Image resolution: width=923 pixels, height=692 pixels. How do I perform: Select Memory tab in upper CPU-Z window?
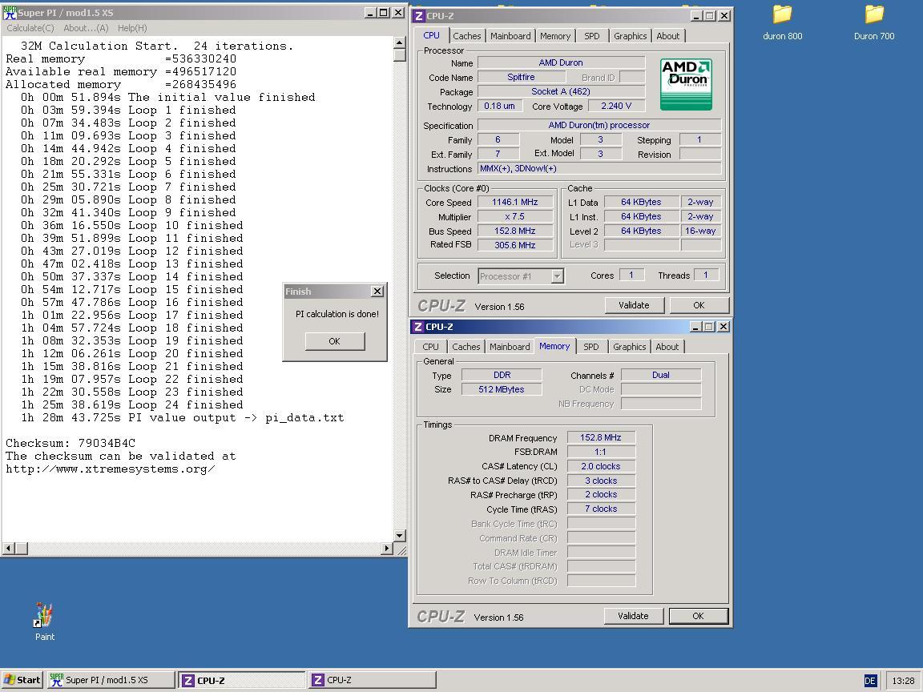pos(555,36)
